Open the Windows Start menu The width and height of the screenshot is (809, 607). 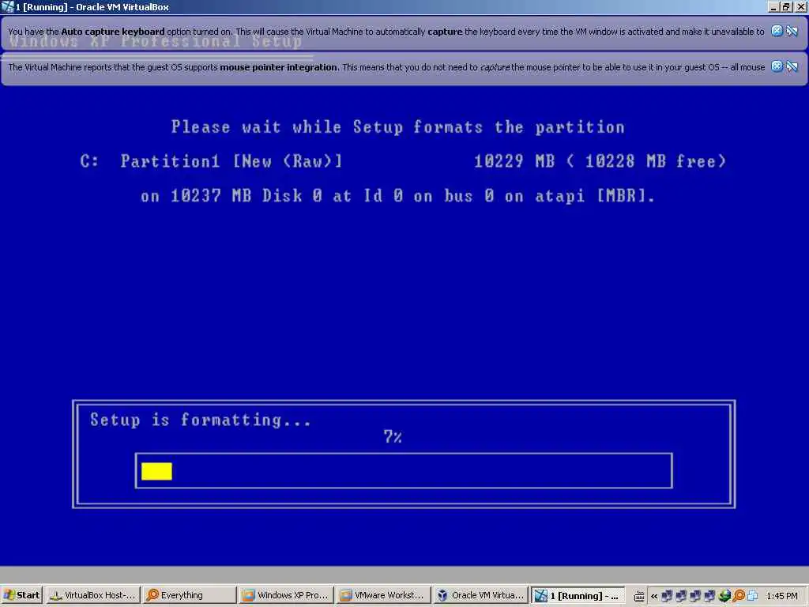21,595
